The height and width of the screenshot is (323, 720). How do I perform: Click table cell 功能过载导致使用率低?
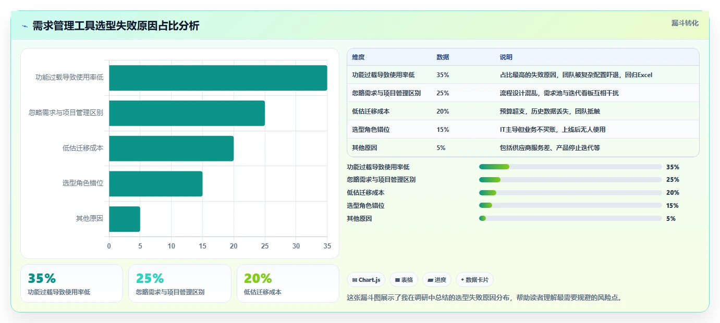pyautogui.click(x=383, y=75)
